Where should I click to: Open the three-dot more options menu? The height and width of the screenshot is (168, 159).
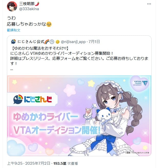pos(149,4)
